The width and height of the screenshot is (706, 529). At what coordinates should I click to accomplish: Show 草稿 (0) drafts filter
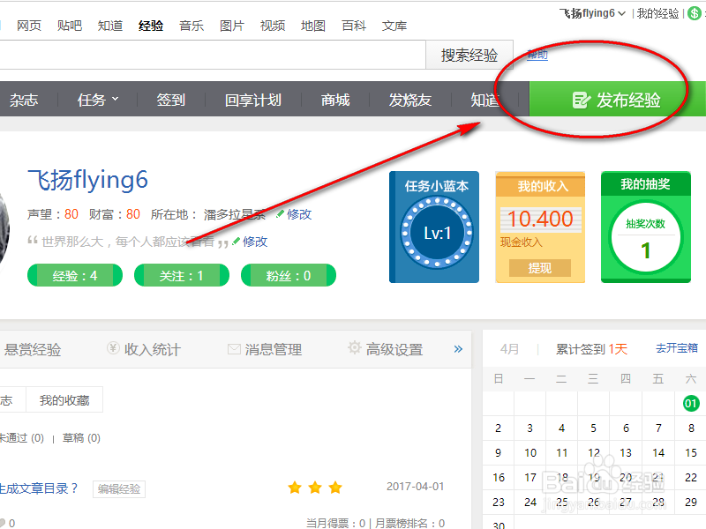[81, 438]
